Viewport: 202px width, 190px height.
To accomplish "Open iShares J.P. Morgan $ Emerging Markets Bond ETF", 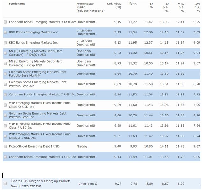I will 41,184.
